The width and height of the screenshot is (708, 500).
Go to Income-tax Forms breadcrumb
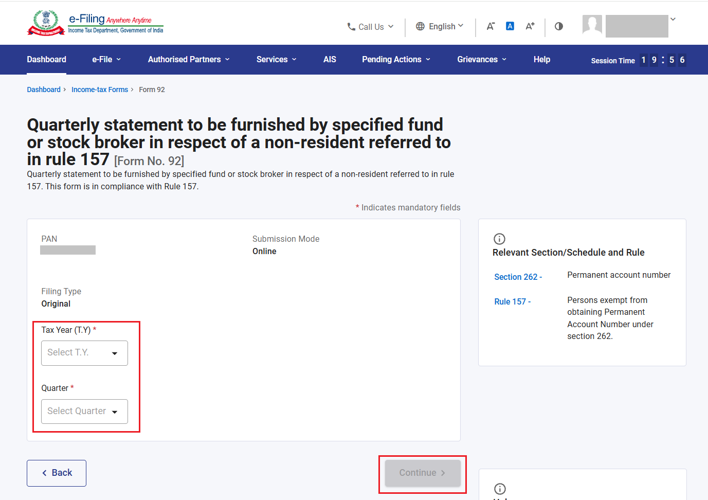coord(100,90)
